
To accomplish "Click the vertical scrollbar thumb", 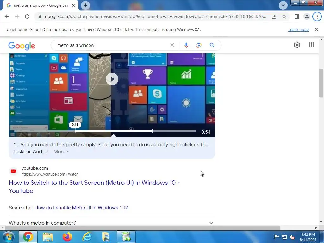I will click(x=321, y=83).
